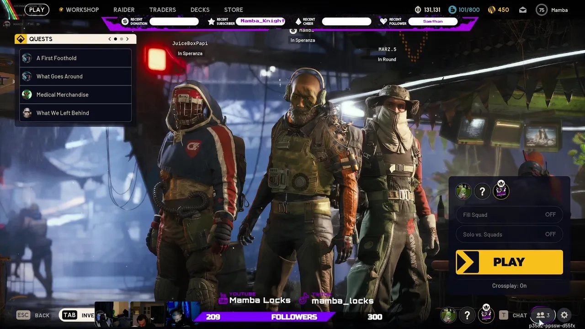Click the Recent Donation dollar icon
The height and width of the screenshot is (329, 585).
point(125,21)
